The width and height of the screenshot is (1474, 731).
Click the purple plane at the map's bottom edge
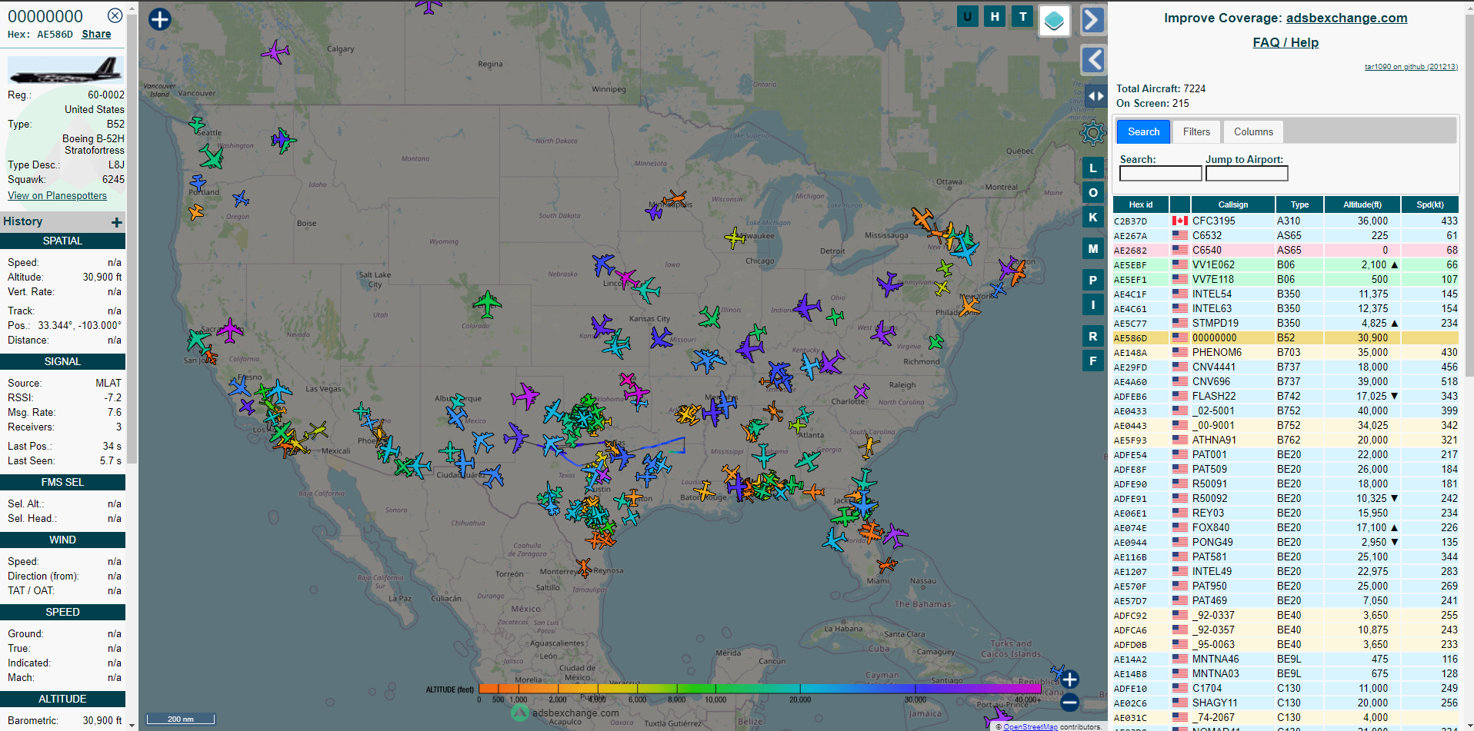click(x=998, y=718)
